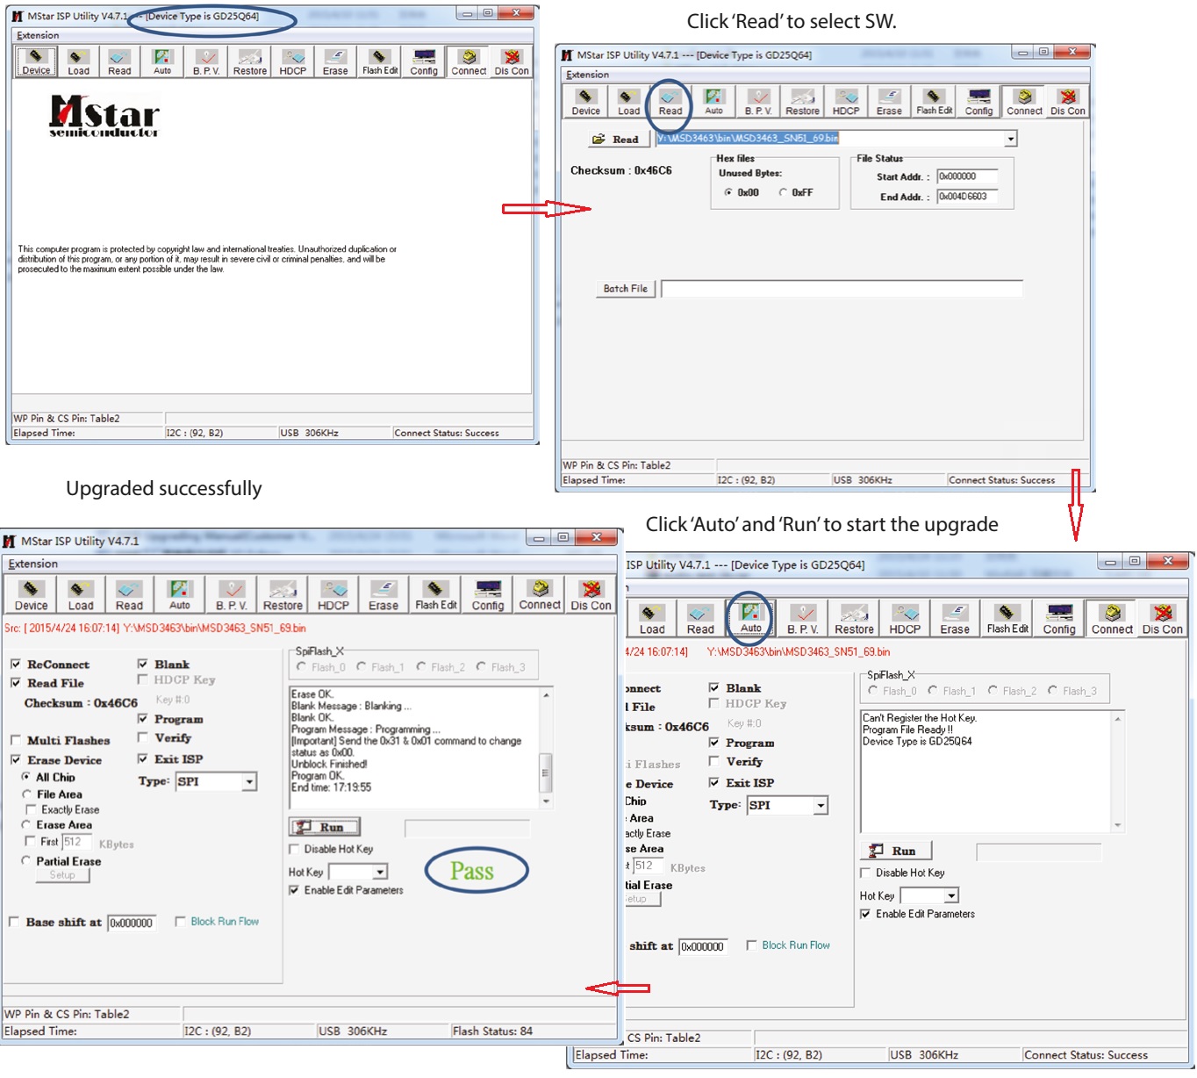
Task: Open Hot Key dropdown in Program File Ready window
Action: tap(951, 895)
